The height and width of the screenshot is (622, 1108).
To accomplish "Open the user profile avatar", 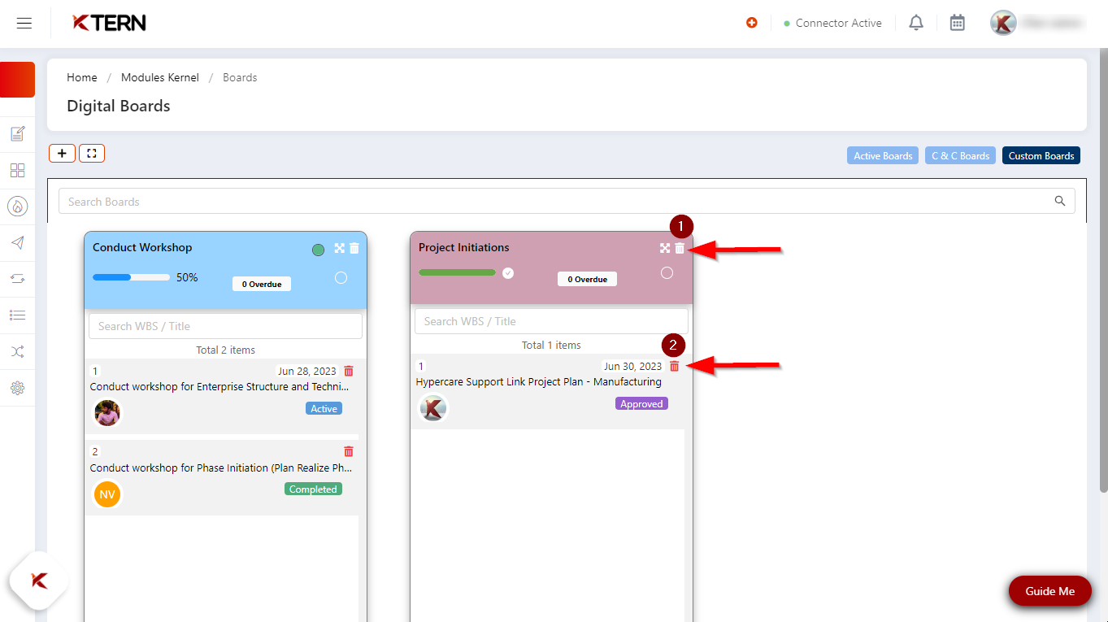I will tap(1004, 23).
